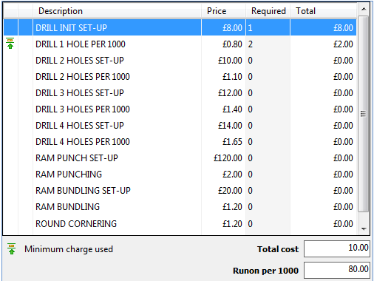
Task: Click the scroll down arrow of the list
Action: point(364,229)
